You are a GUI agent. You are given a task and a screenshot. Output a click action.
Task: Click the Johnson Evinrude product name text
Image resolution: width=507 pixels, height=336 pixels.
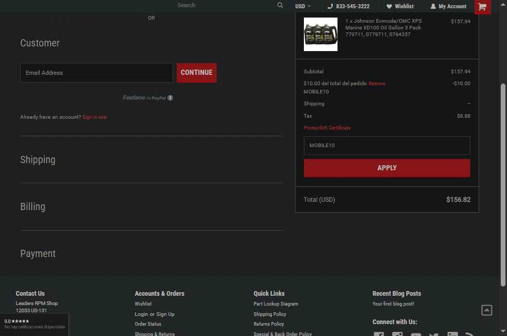tap(383, 28)
